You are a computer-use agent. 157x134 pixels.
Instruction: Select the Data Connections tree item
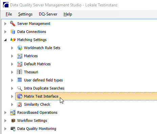tap(31, 32)
